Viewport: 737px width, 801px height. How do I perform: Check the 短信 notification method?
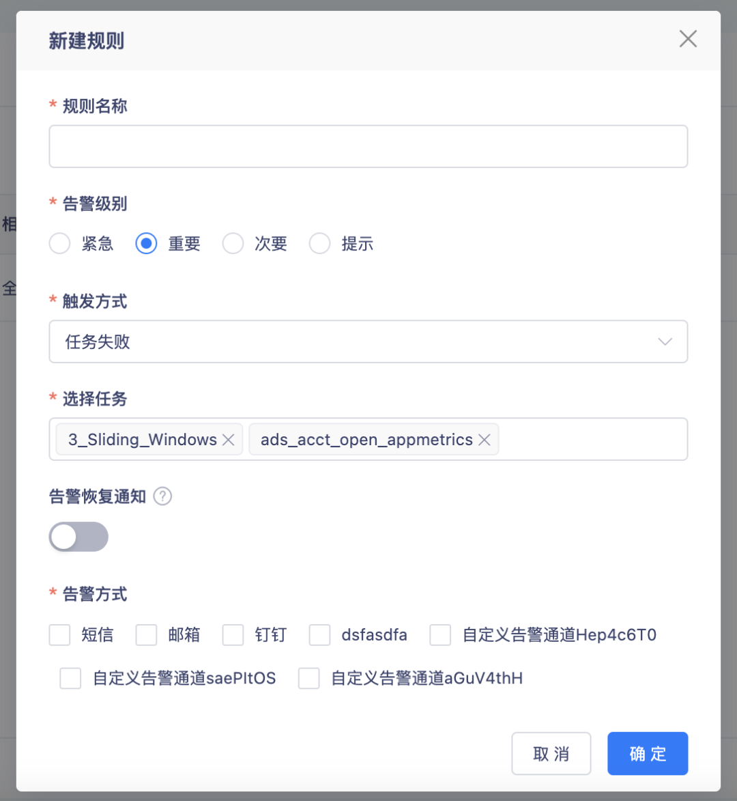pyautogui.click(x=59, y=635)
